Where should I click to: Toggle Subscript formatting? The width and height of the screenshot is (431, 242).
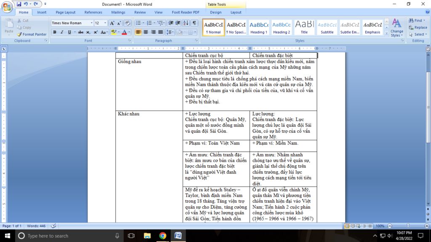click(88, 32)
